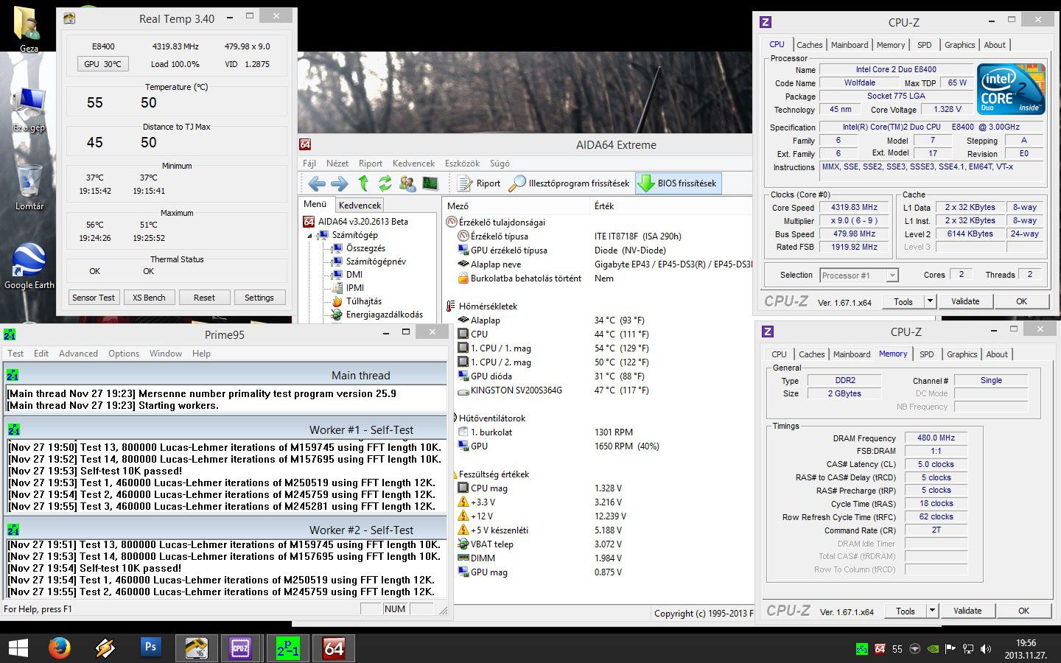The height and width of the screenshot is (663, 1061).
Task: Open the Winamp lightning taskbar icon
Action: (x=105, y=648)
